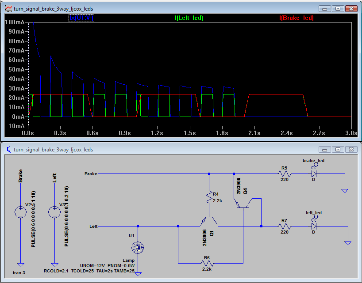Click the wire junction node above R4
Viewport: 362px width, 283px height.
[x=209, y=174]
